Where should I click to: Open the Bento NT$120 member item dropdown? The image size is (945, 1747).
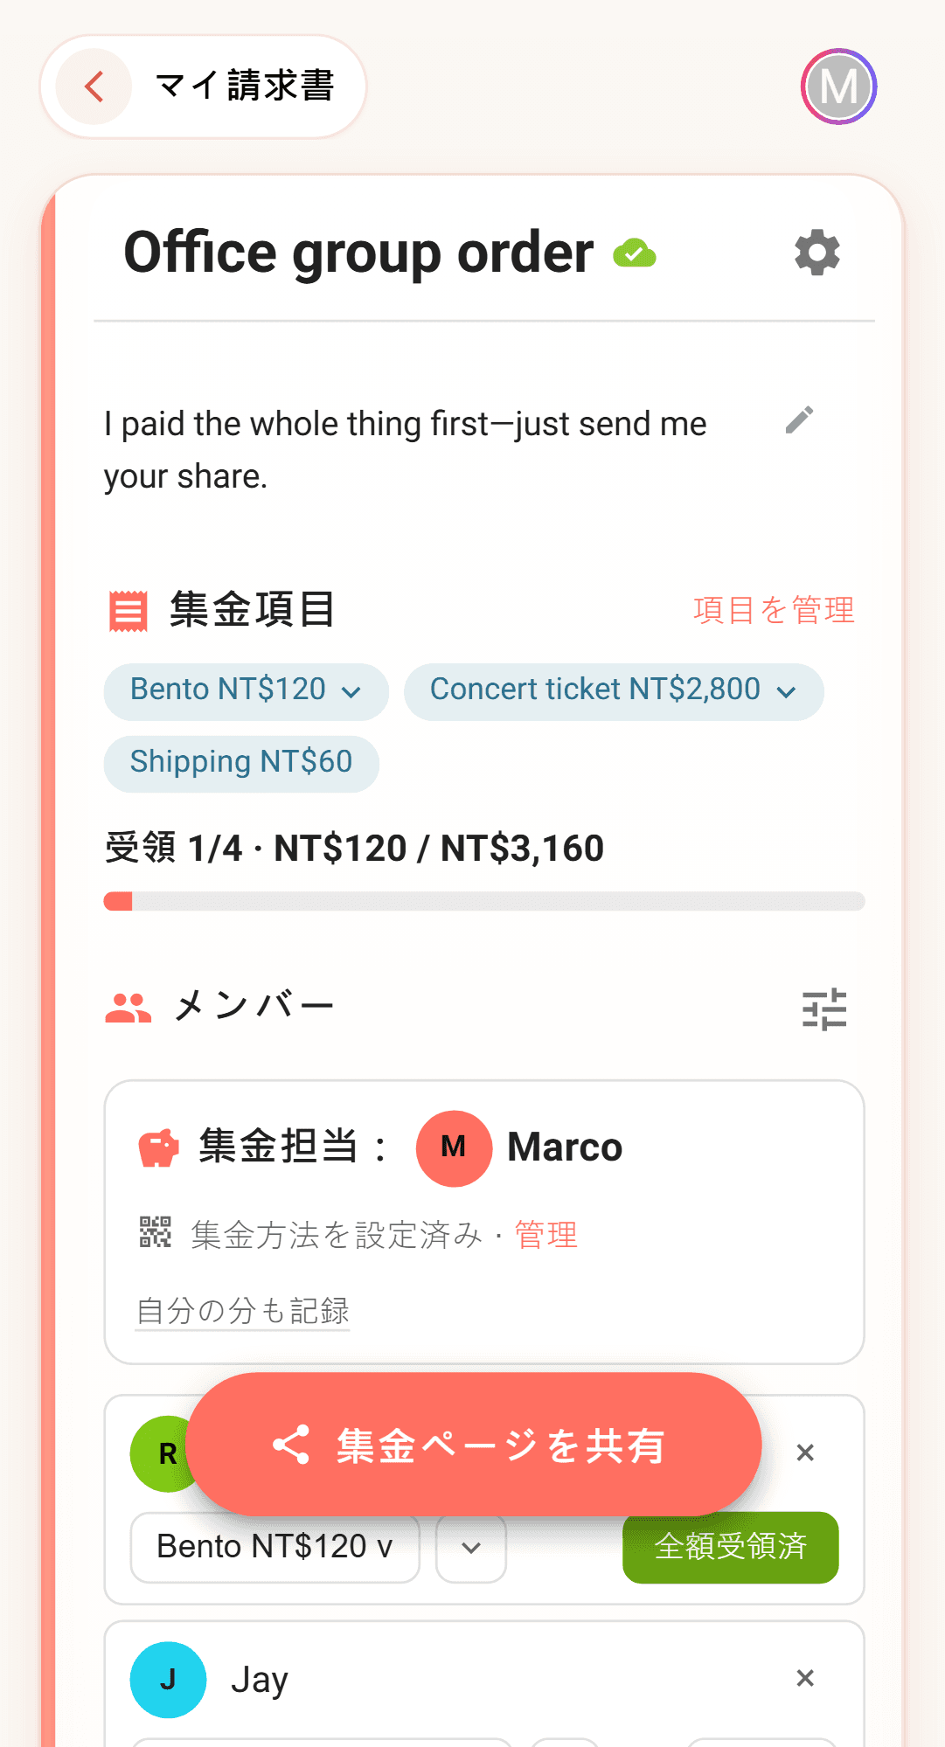275,1547
